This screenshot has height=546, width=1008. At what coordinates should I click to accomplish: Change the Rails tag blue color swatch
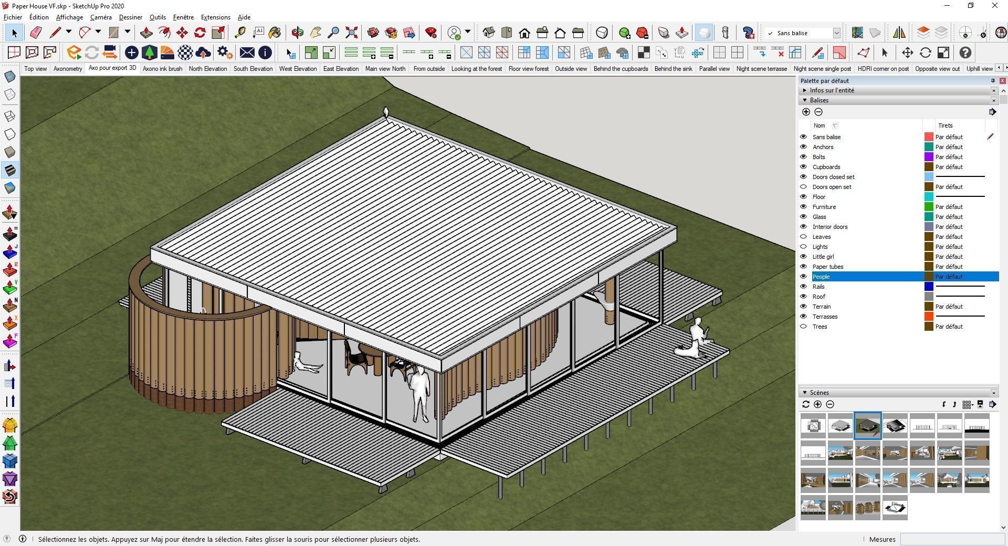click(929, 287)
